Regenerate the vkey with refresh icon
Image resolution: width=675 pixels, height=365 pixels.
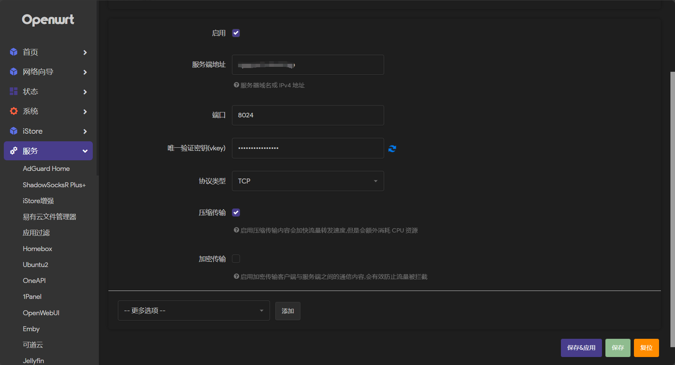pyautogui.click(x=392, y=149)
